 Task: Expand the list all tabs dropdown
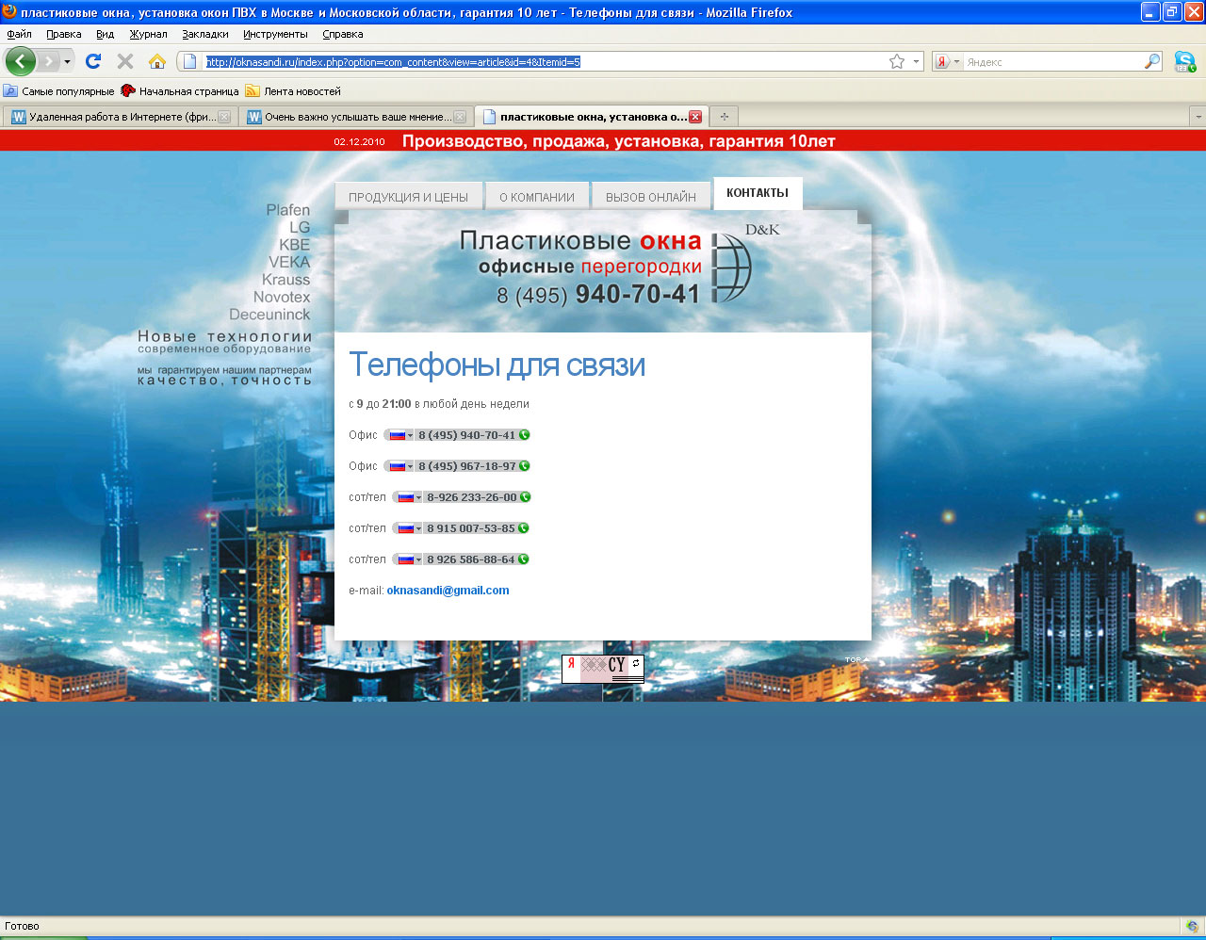coord(1198,117)
